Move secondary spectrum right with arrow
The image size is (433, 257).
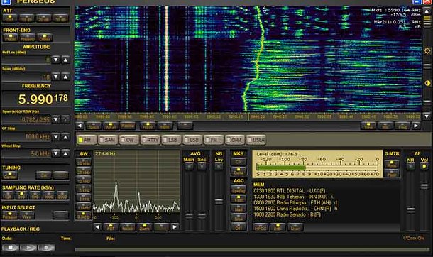[175, 227]
